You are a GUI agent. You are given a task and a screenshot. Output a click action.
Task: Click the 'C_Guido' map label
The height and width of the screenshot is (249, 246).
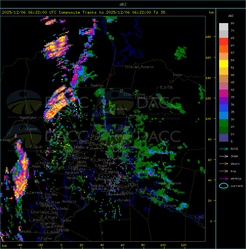pos(36,147)
